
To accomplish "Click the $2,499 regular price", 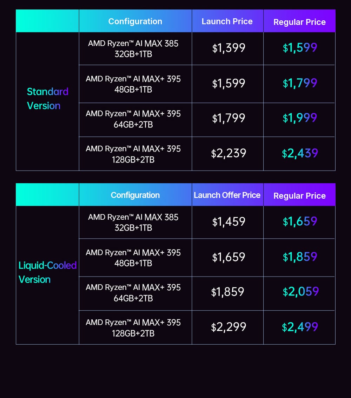I will click(x=300, y=327).
